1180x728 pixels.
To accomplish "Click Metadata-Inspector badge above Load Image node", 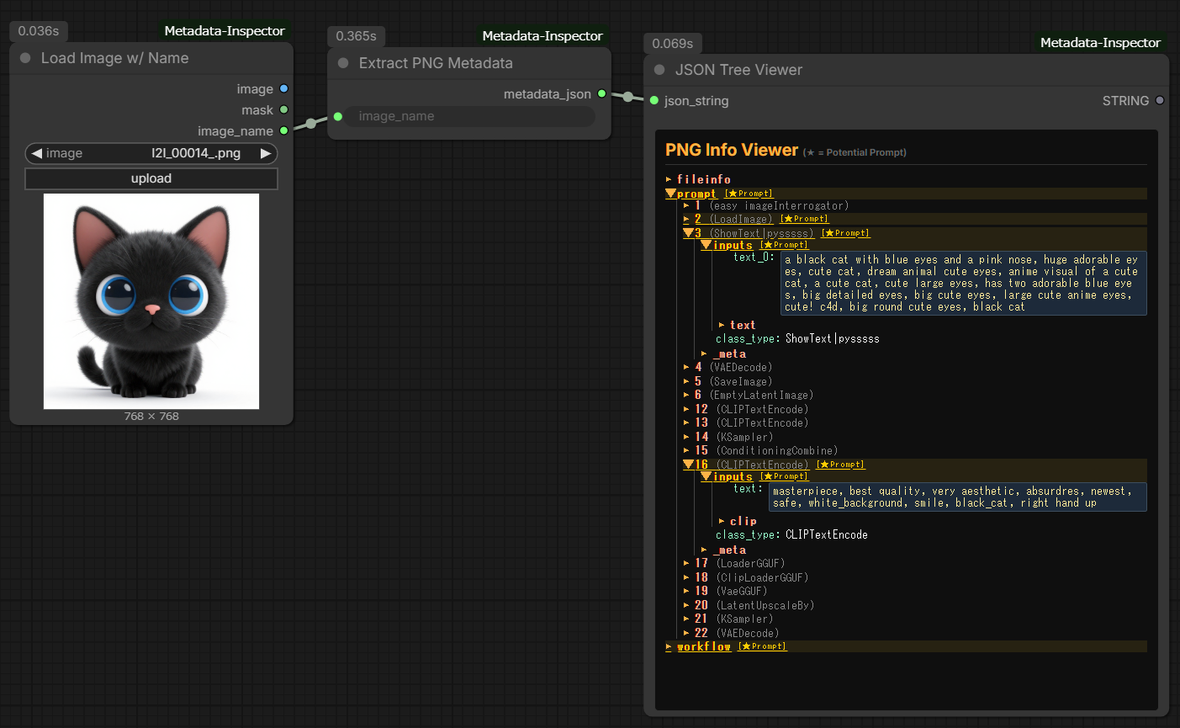I will pos(225,30).
